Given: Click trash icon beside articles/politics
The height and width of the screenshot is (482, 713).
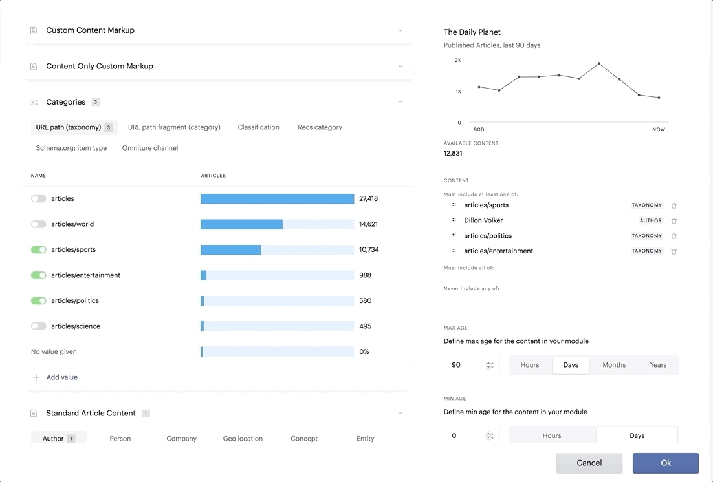Looking at the screenshot, I should [674, 236].
